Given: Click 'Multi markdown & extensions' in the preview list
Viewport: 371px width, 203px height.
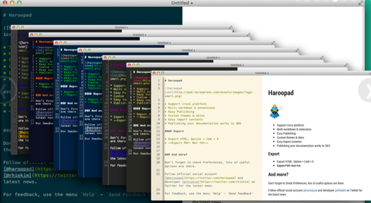Looking at the screenshot, I should (x=294, y=129).
